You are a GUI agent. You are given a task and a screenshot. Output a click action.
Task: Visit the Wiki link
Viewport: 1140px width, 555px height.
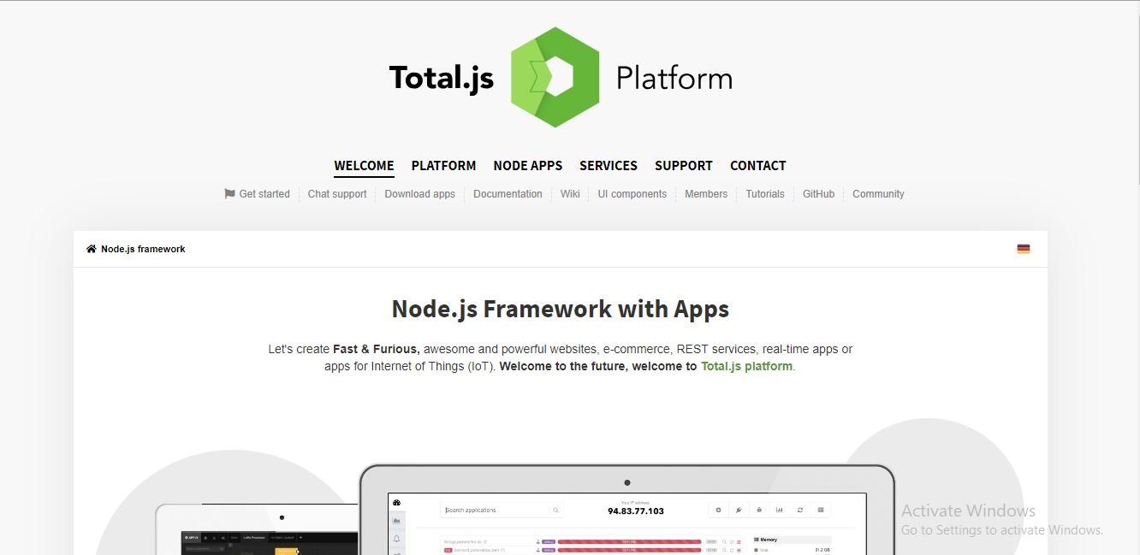(570, 194)
